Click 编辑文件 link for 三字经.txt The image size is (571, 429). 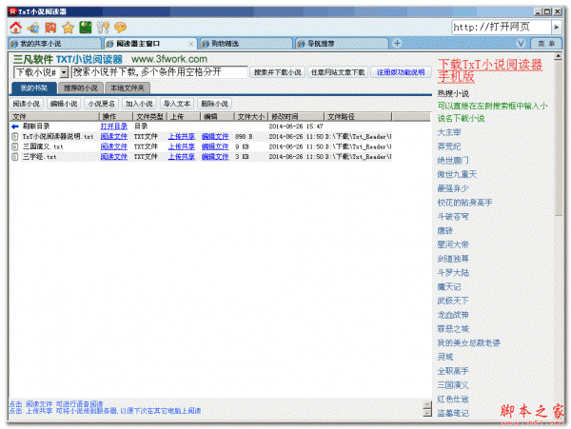click(x=215, y=157)
